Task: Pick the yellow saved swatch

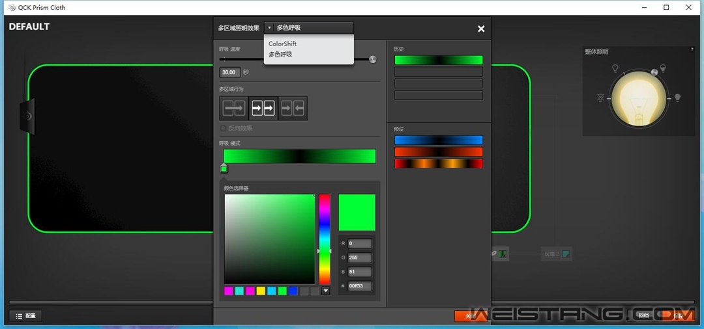Action: pos(261,291)
